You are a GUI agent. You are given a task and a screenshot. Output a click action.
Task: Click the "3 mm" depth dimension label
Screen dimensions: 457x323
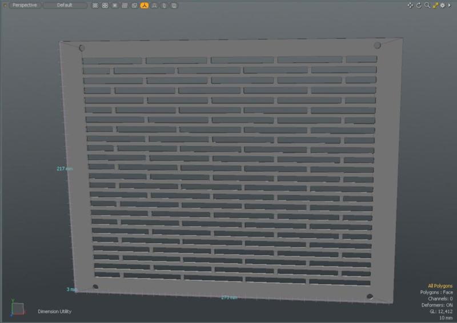coord(72,289)
